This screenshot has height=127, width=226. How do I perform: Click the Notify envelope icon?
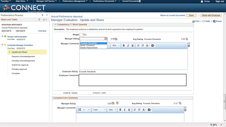(203, 21)
